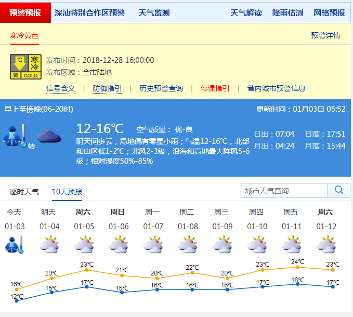Click the cold weather icon for 01-03
Image resolution: width=353 pixels, height=317 pixels.
pyautogui.click(x=14, y=245)
